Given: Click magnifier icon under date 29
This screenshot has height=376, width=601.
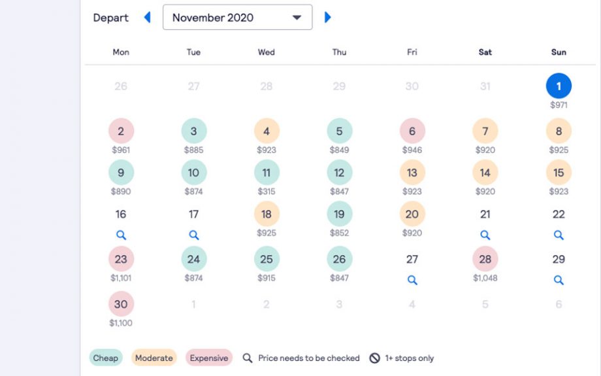Looking at the screenshot, I should coord(559,280).
